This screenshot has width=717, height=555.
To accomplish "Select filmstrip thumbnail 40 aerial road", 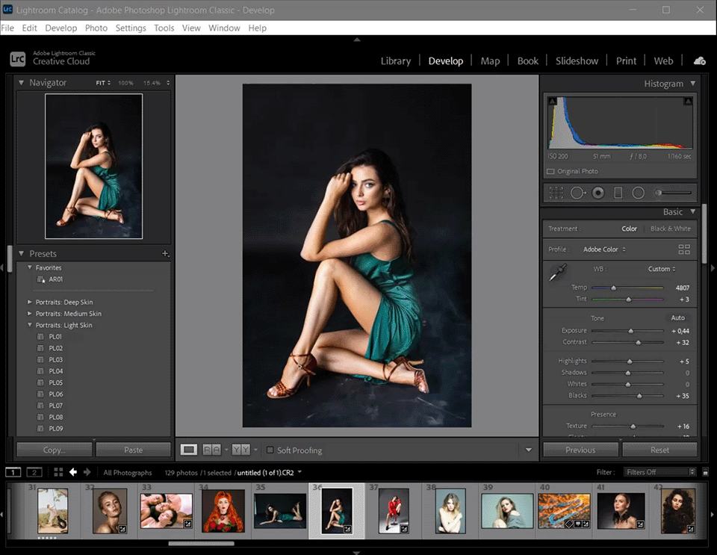I will pyautogui.click(x=565, y=511).
